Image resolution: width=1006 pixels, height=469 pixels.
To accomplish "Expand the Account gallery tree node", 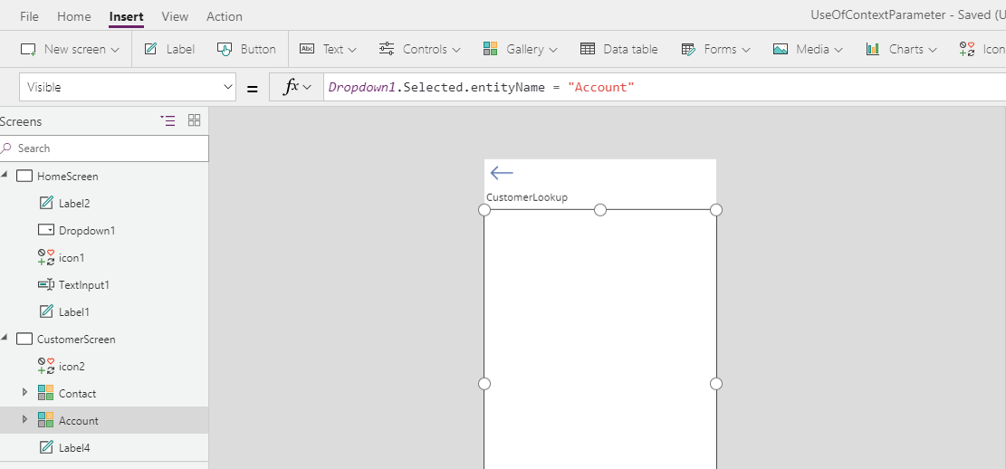I will (25, 420).
